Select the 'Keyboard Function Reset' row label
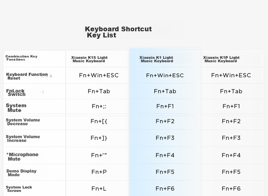 (x=27, y=76)
